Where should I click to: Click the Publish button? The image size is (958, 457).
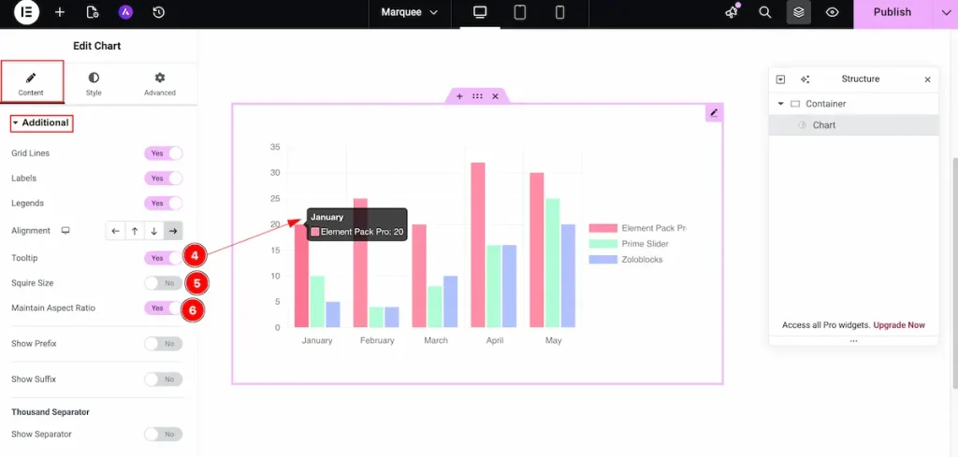pos(892,12)
